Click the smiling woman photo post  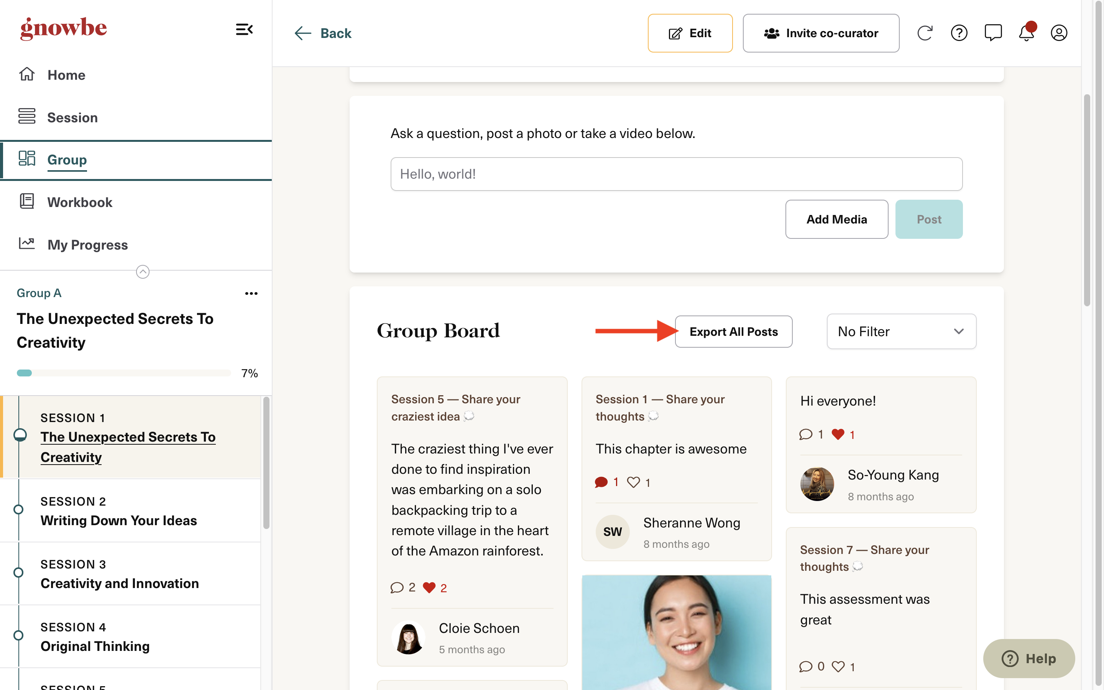point(677,632)
